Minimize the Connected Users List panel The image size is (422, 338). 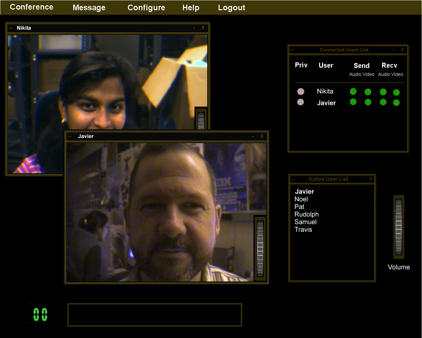tap(394, 50)
